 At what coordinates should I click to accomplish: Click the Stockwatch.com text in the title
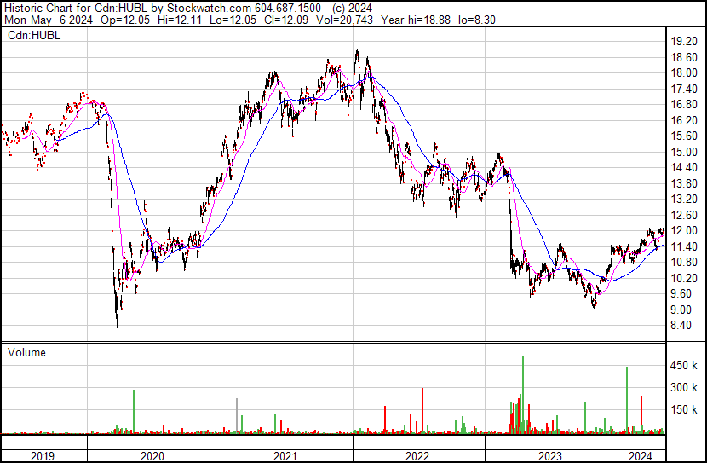click(210, 8)
